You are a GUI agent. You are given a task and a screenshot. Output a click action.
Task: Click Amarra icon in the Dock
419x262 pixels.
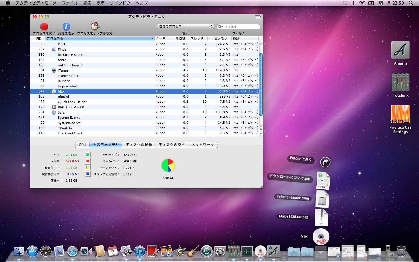click(x=274, y=251)
